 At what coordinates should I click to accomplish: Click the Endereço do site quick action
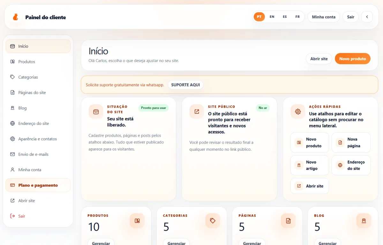click(351, 165)
